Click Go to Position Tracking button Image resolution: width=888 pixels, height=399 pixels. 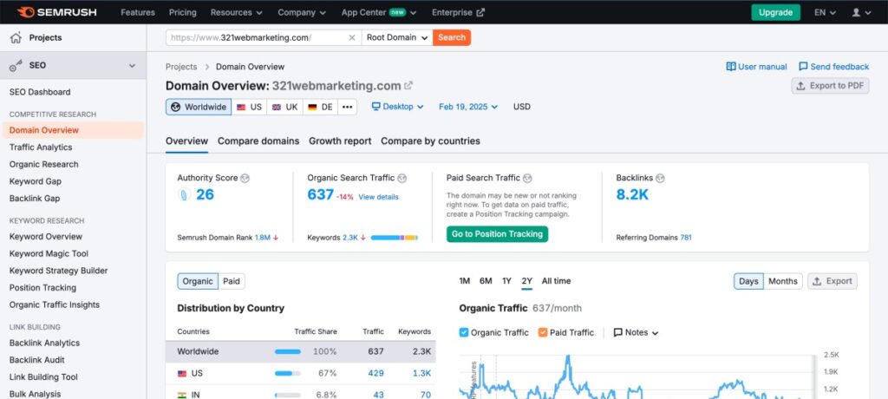pyautogui.click(x=497, y=234)
